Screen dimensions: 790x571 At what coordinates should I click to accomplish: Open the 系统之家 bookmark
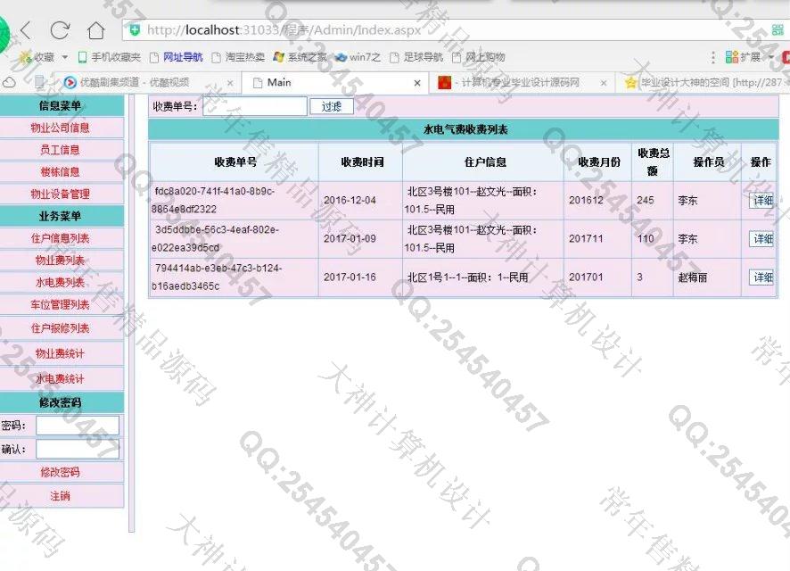[x=300, y=57]
